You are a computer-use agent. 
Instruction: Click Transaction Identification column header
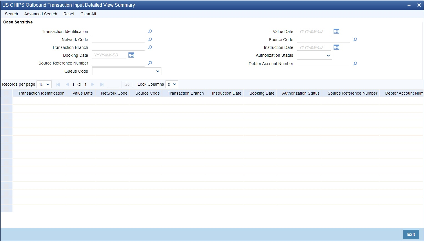[41, 93]
